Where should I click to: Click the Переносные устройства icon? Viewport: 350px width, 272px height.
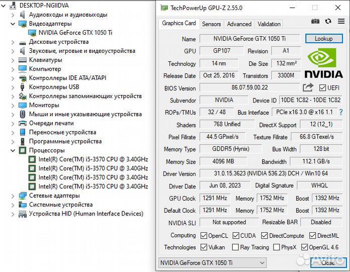pyautogui.click(x=23, y=132)
